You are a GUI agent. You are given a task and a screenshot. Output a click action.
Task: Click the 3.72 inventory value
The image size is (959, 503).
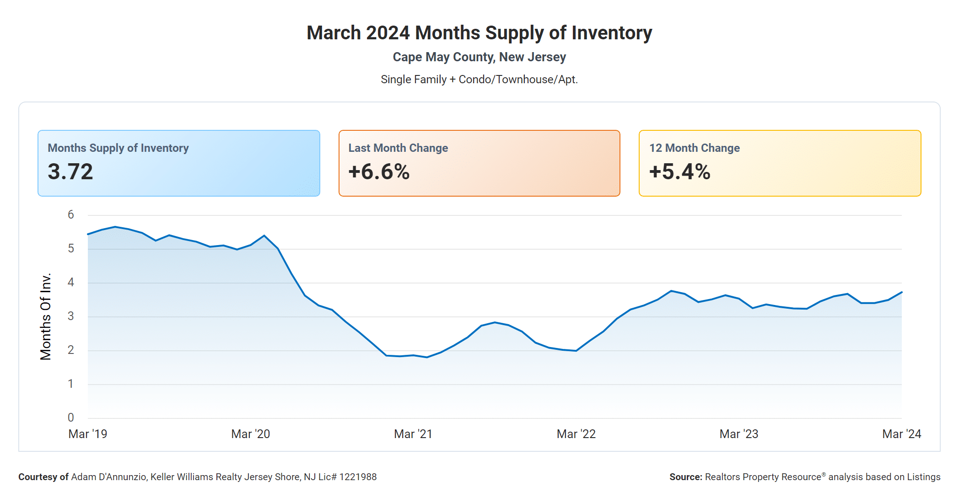click(x=70, y=172)
